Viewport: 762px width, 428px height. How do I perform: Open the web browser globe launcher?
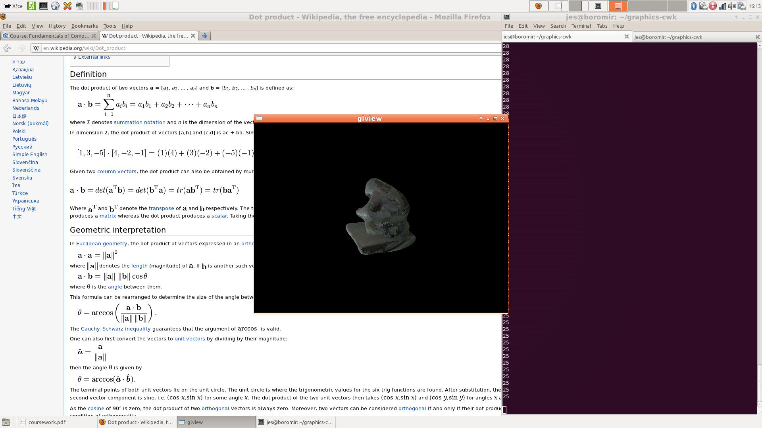56,6
